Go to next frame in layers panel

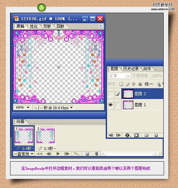coord(118,135)
